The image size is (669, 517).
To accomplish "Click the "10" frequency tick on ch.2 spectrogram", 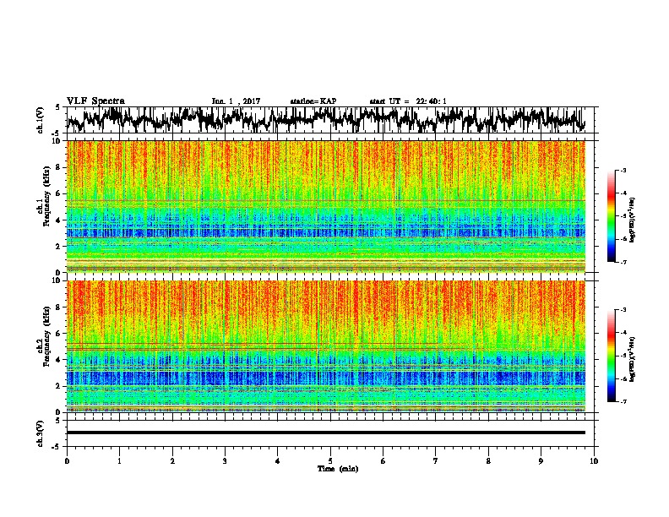I will click(x=57, y=280).
